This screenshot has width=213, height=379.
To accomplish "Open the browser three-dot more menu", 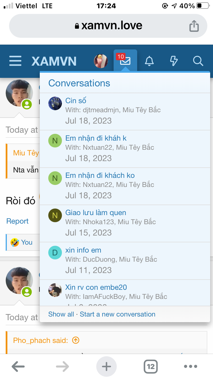I will coord(190,366).
